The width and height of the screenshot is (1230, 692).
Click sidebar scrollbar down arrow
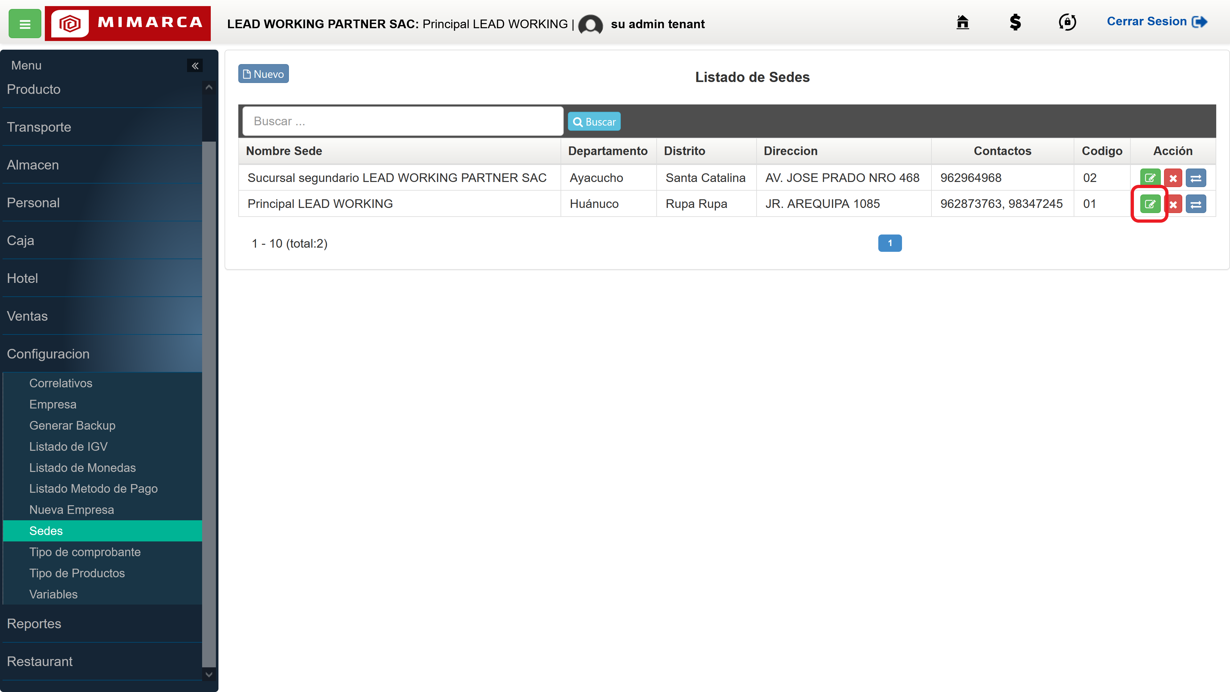209,674
